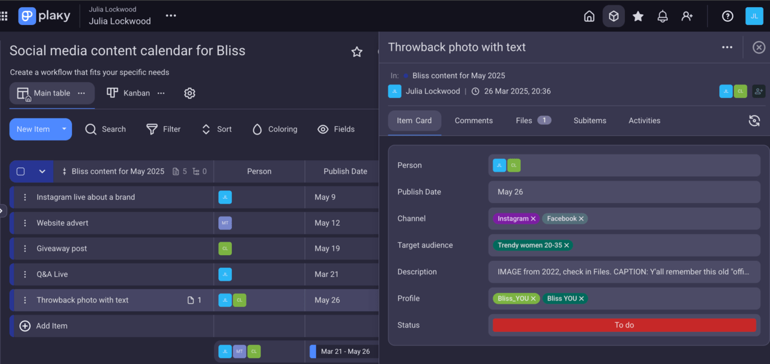Image resolution: width=770 pixels, height=364 pixels.
Task: Click the red To do status field
Action: click(x=624, y=325)
